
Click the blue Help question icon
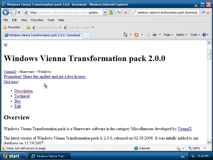coord(204,35)
